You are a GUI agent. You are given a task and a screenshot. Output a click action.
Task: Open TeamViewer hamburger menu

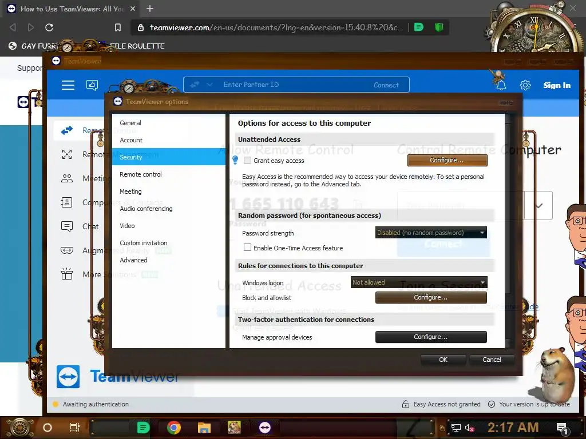pyautogui.click(x=68, y=85)
